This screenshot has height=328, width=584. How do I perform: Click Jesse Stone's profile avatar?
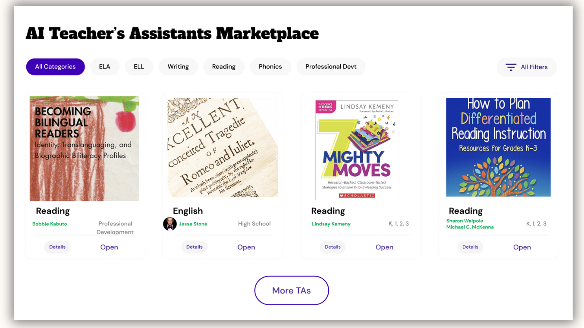170,224
